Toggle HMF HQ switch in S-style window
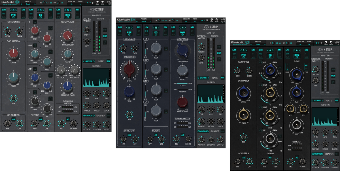Viewport: 340px width, 171px height. click(50, 52)
